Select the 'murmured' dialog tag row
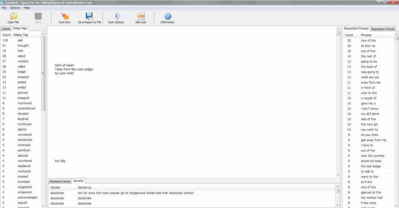399x208 pixels. [21, 103]
